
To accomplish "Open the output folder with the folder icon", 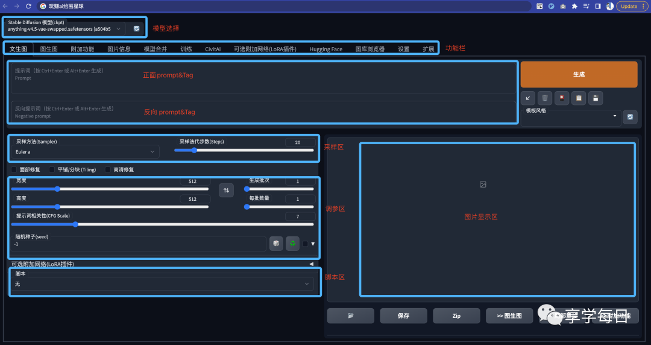I will [x=350, y=316].
